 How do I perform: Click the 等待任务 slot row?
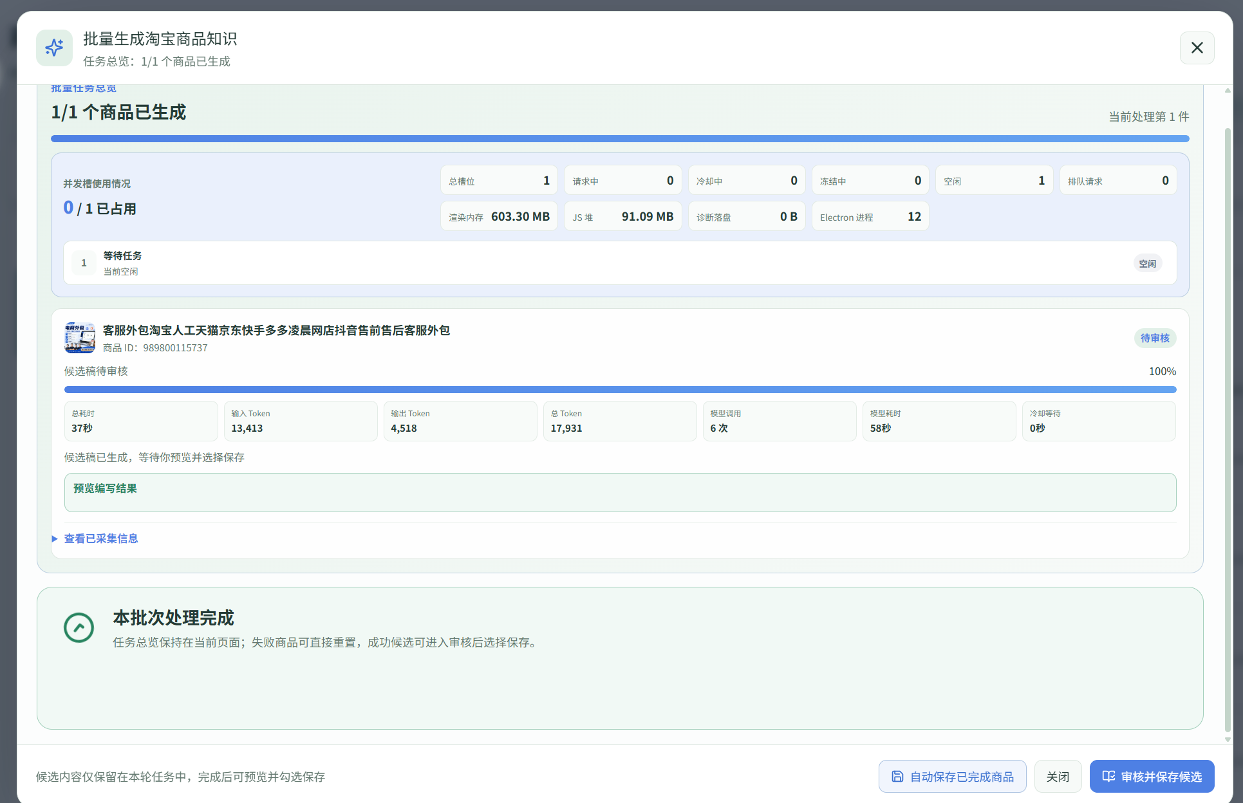pos(620,263)
